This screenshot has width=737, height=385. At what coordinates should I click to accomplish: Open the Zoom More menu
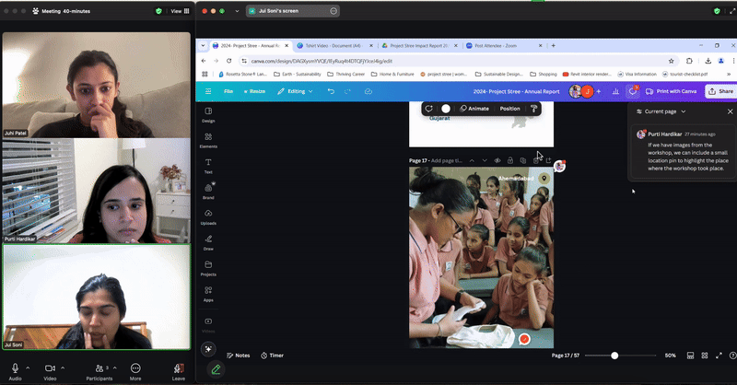(x=135, y=371)
